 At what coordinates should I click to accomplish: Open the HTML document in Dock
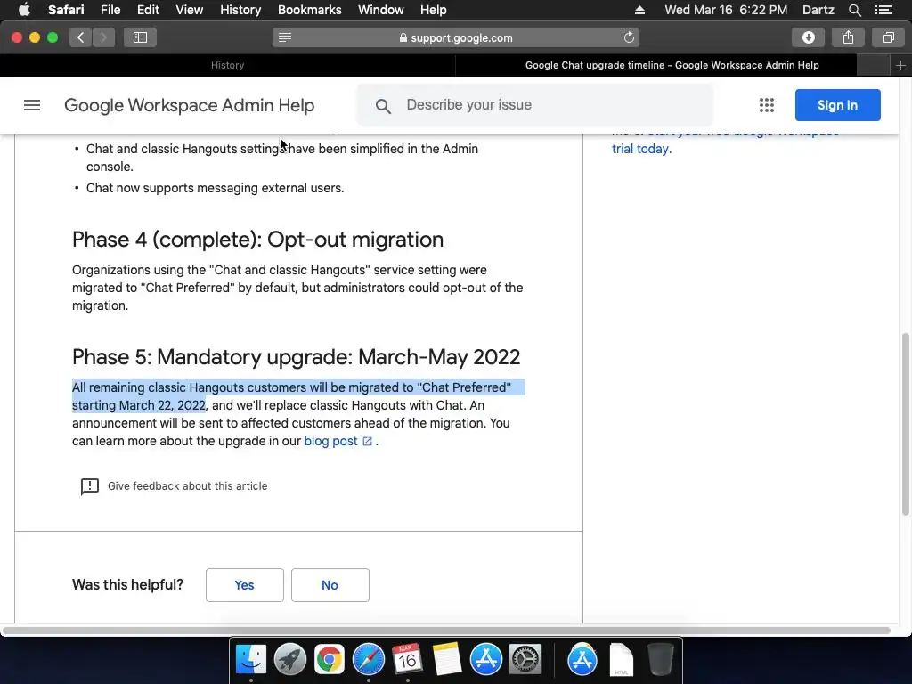[621, 659]
